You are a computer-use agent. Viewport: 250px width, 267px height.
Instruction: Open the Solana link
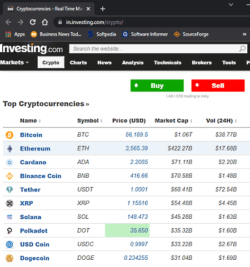coord(31,217)
